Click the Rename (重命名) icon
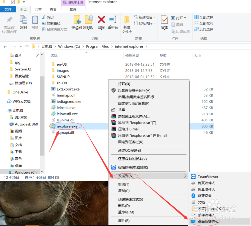This screenshot has width=251, height=226. click(113, 20)
